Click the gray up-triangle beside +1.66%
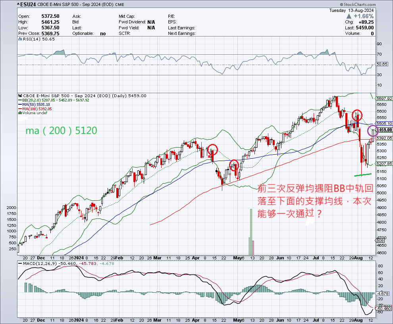Screen dimensions: 393x324 click(x=349, y=16)
